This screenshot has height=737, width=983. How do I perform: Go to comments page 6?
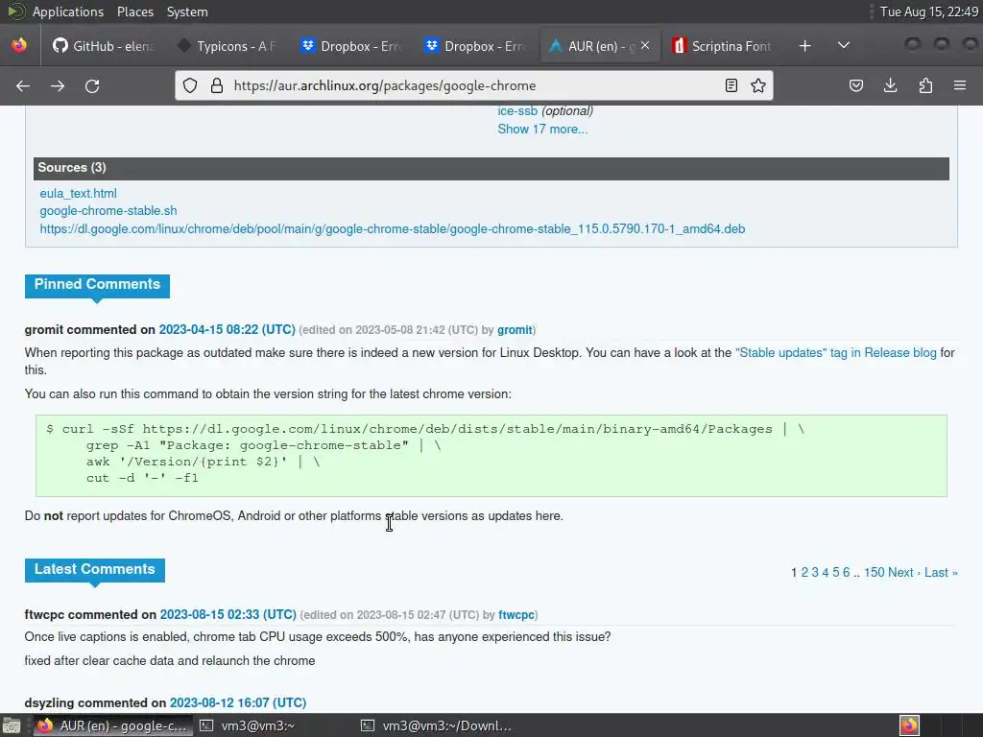[847, 573]
